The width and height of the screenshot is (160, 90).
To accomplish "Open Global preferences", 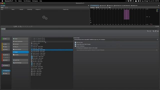I will point(20,39).
